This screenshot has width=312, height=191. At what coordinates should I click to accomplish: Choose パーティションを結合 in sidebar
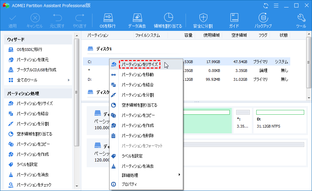(x=29, y=114)
